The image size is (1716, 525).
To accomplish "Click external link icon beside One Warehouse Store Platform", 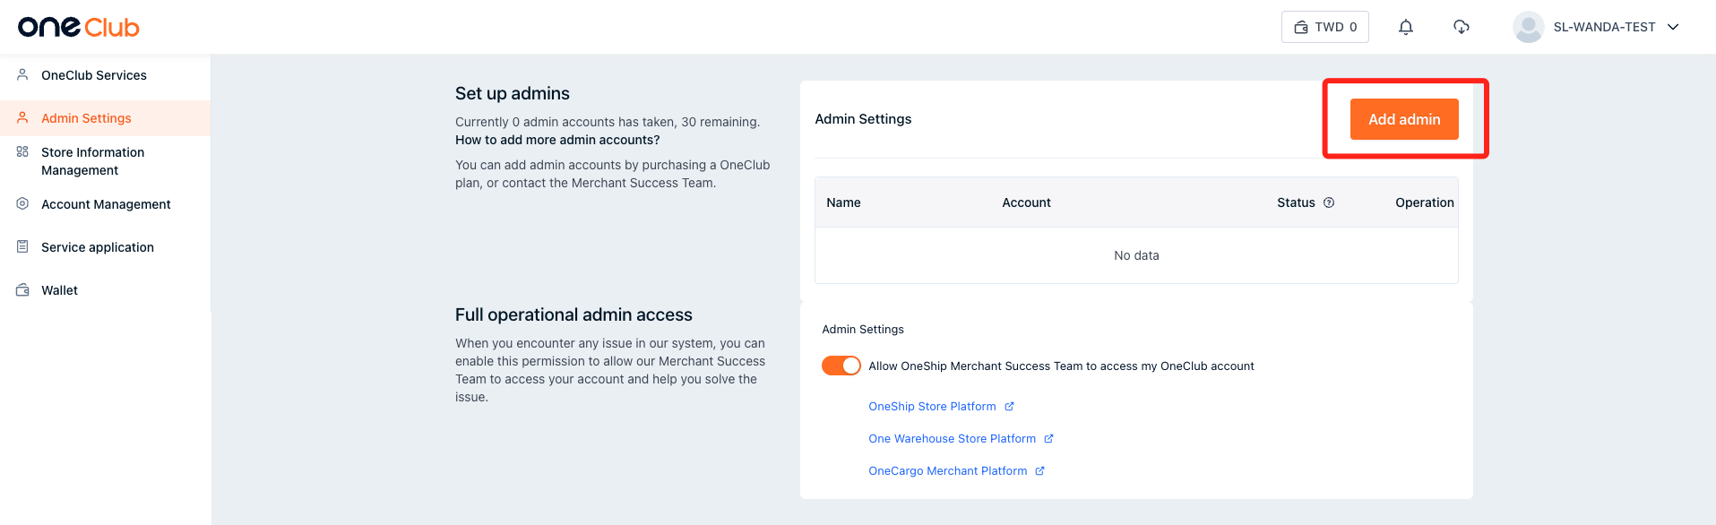I will pos(1048,439).
